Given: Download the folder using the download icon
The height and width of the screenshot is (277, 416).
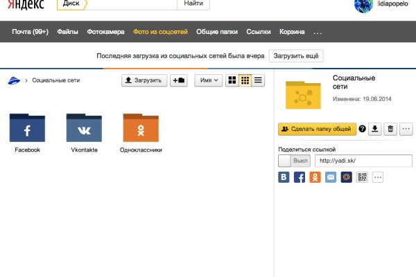Looking at the screenshot, I should point(374,129).
